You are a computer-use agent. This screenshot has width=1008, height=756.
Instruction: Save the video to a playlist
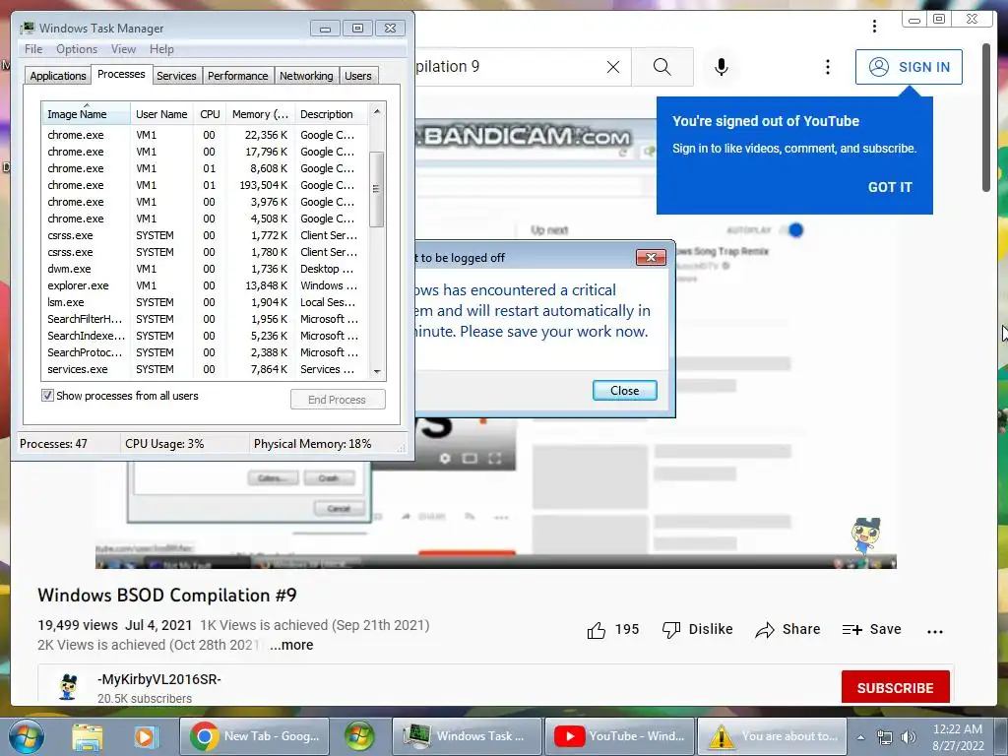[x=872, y=629]
